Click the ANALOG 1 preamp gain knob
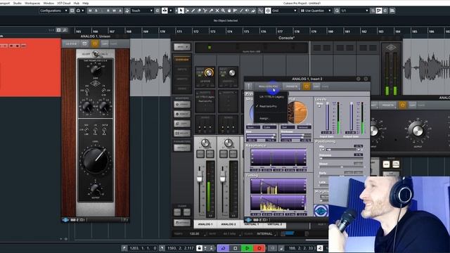450x253 pixels. pos(209,73)
